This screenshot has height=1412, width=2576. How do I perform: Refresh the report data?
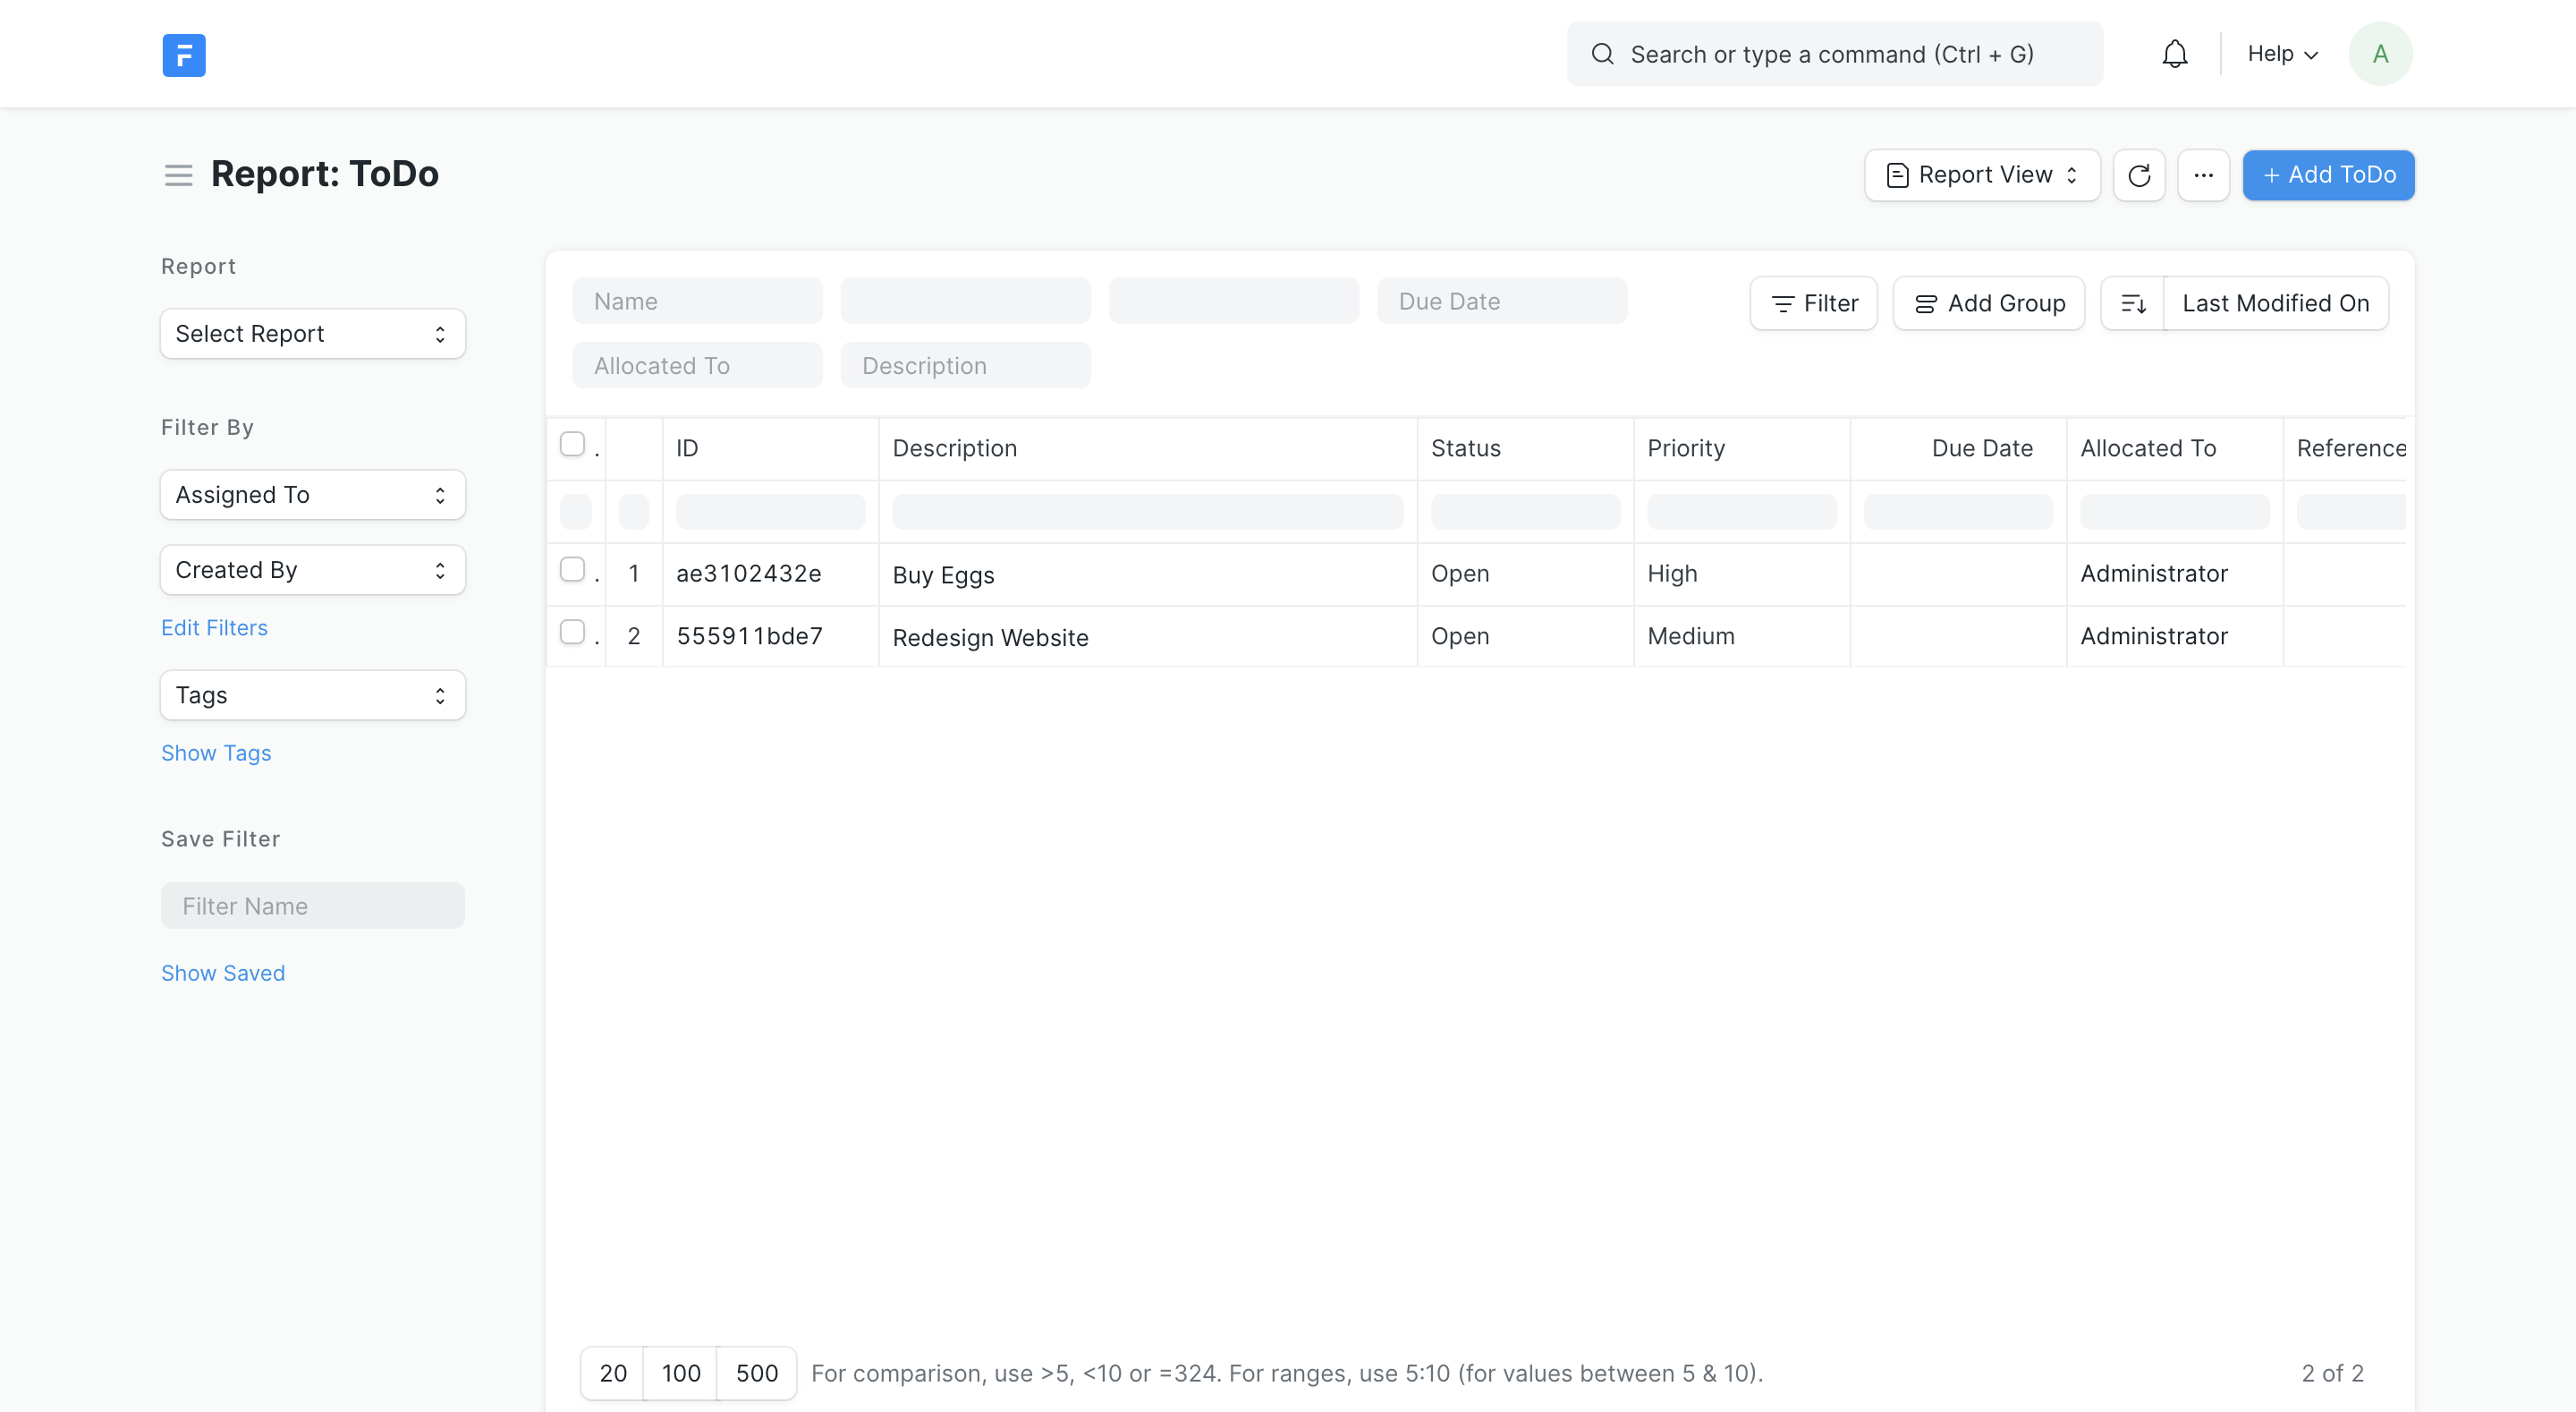pos(2139,175)
